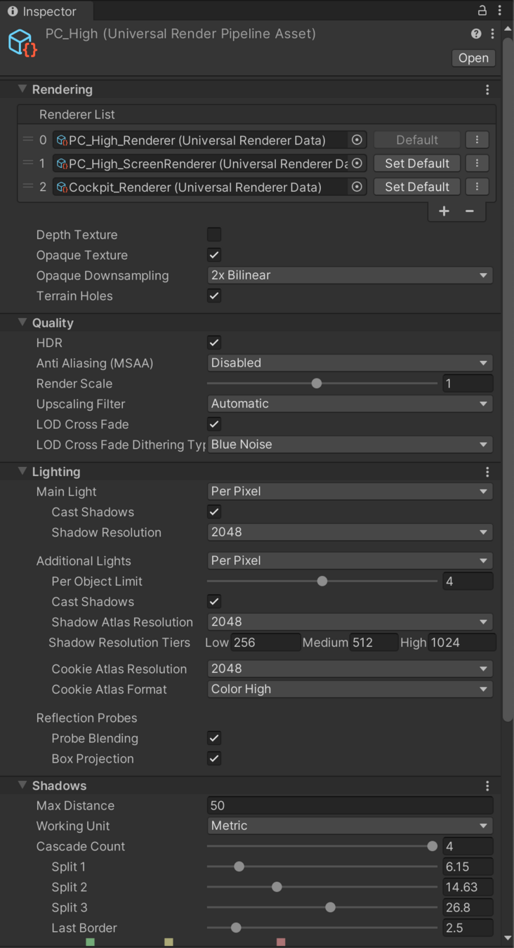Open the Shadows section options menu
Screen dimensions: 514x948
coord(487,786)
